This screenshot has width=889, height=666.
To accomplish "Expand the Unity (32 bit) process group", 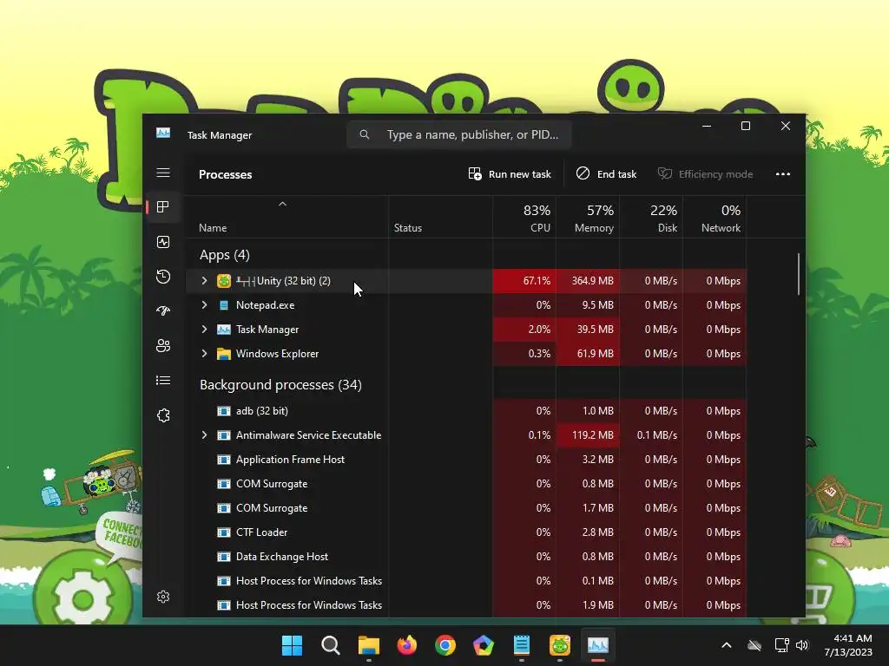I will click(x=204, y=281).
